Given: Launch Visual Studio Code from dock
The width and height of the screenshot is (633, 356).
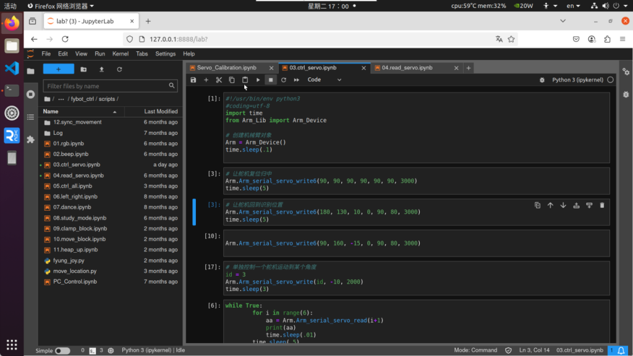Looking at the screenshot, I should 12,68.
